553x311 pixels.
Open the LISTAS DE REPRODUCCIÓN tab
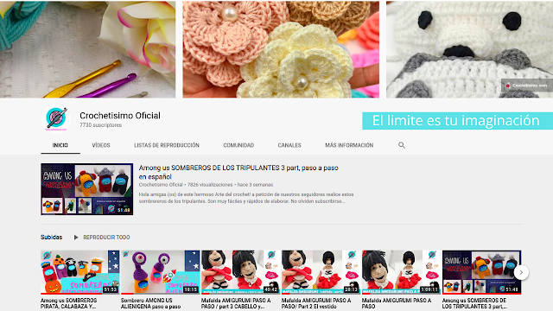(167, 145)
